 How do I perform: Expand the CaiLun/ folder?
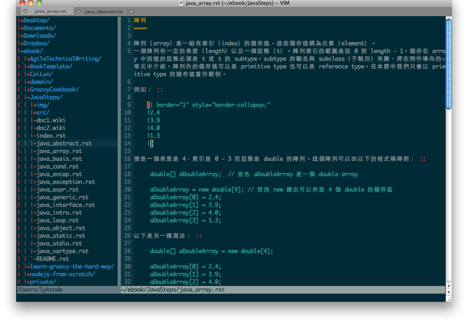coord(39,74)
